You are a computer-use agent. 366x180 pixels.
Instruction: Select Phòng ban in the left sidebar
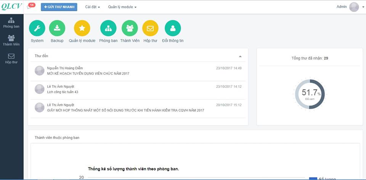point(11,23)
